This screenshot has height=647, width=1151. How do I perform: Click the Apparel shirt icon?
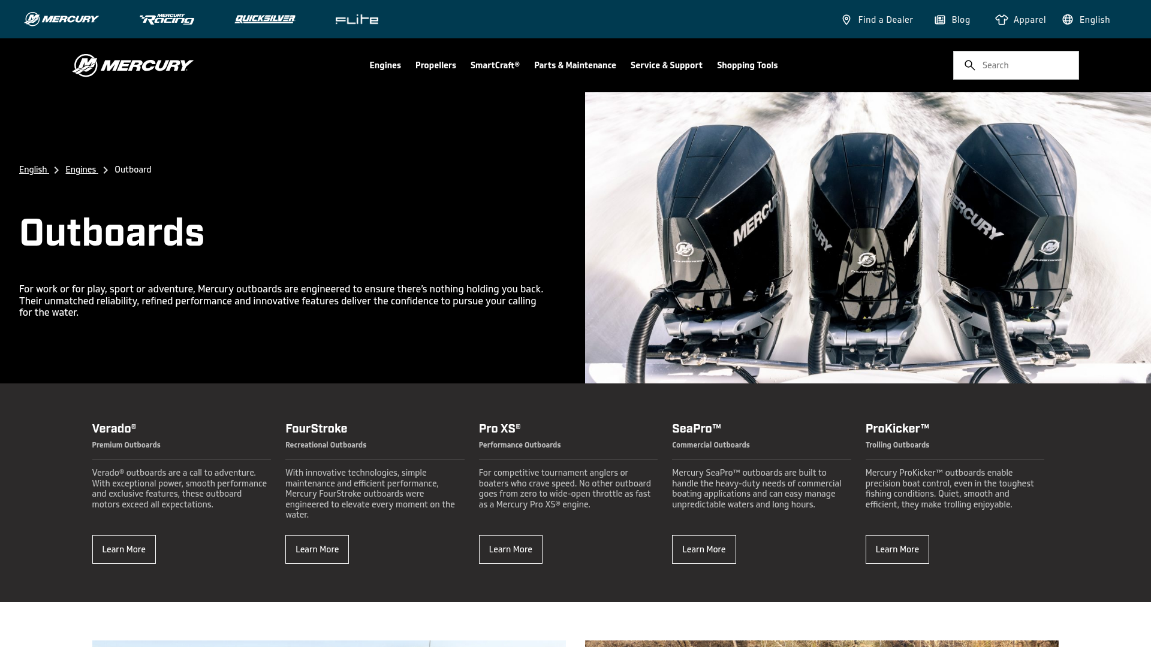(x=1002, y=20)
